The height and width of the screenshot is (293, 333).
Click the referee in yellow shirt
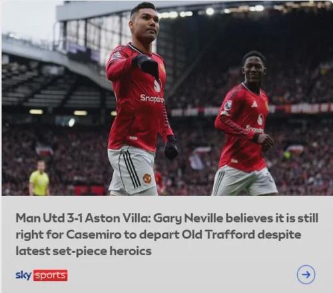pos(39,178)
